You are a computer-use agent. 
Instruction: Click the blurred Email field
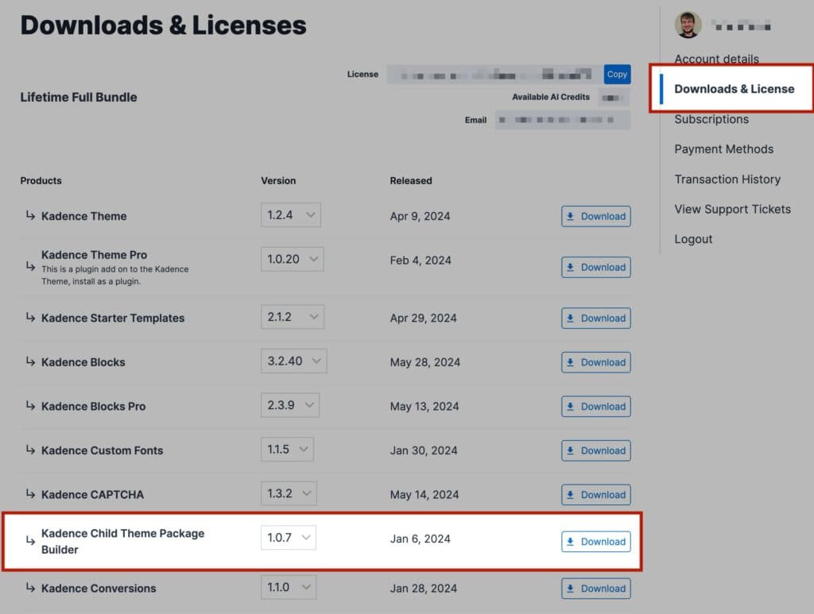coord(562,120)
